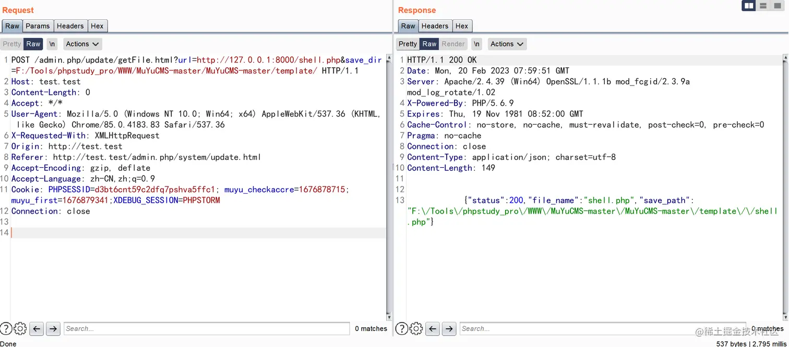789x347 pixels.
Task: Switch to combined tabbed layout icon
Action: coord(777,6)
